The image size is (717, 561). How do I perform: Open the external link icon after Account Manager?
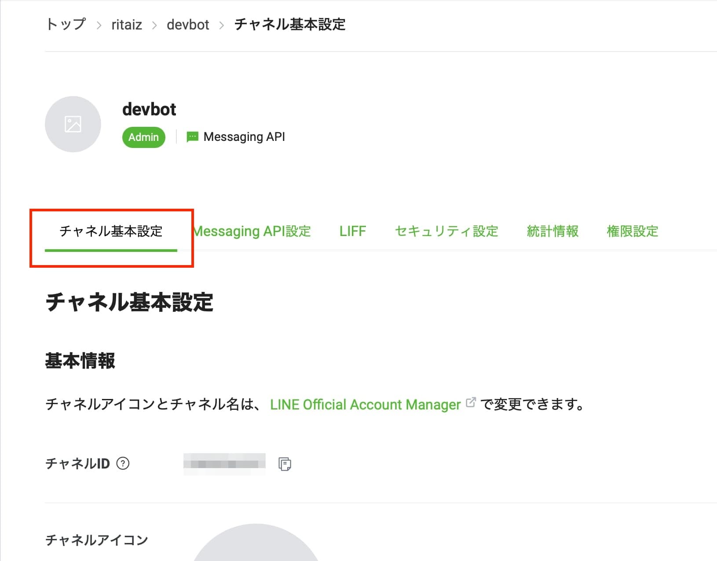pyautogui.click(x=471, y=402)
